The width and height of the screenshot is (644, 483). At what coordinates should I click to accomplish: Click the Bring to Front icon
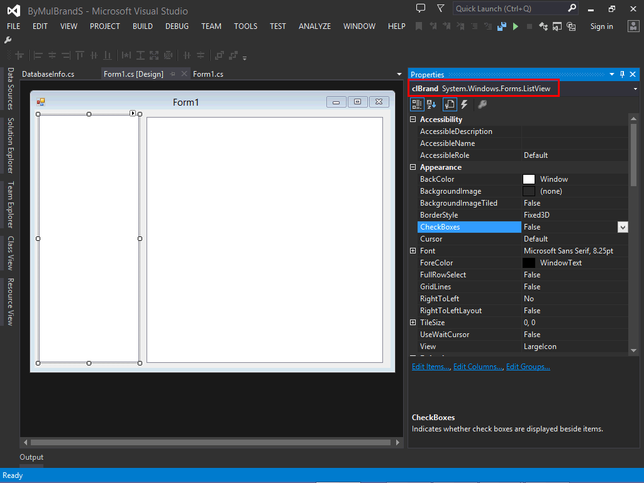point(219,55)
